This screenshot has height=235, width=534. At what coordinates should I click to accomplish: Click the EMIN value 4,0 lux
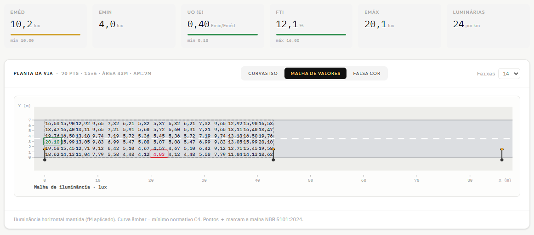tap(111, 24)
